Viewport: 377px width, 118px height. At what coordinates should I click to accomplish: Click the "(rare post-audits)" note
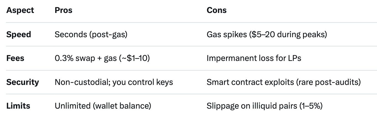pyautogui.click(x=328, y=82)
